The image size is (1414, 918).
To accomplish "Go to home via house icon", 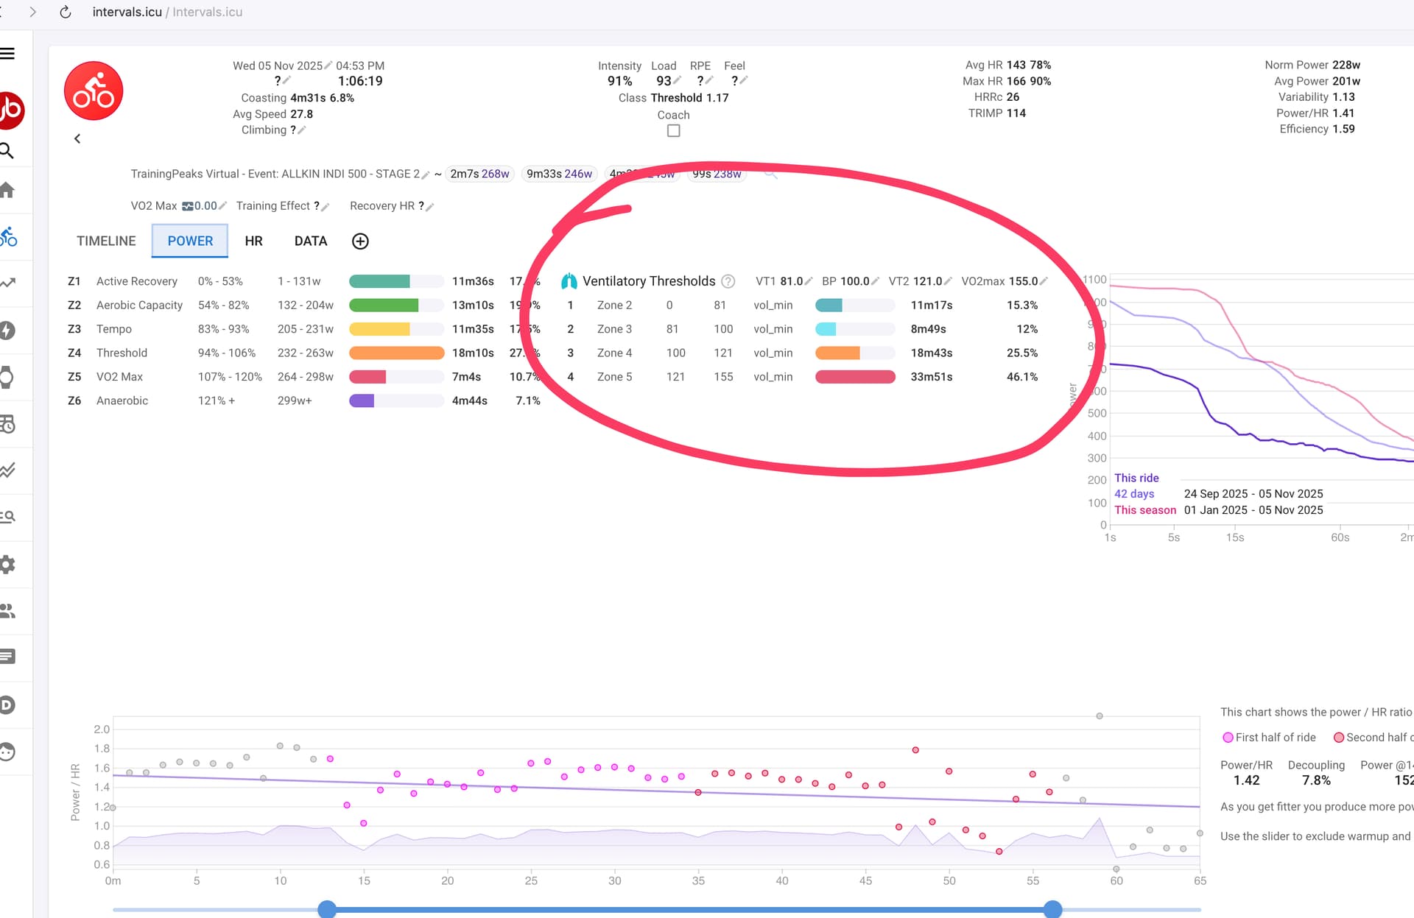I will pyautogui.click(x=7, y=190).
